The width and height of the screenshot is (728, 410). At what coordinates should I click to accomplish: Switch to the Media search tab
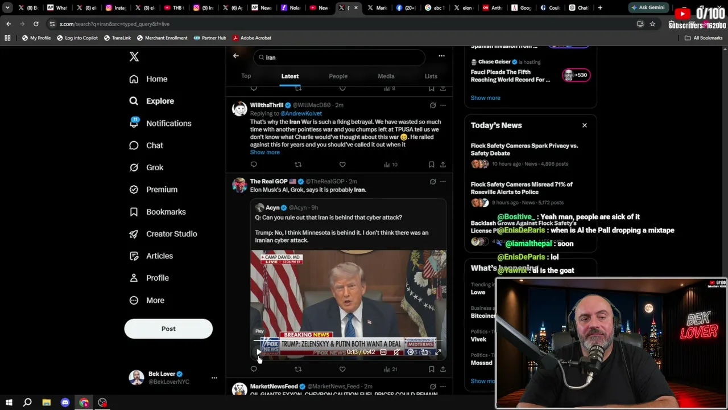pyautogui.click(x=386, y=76)
